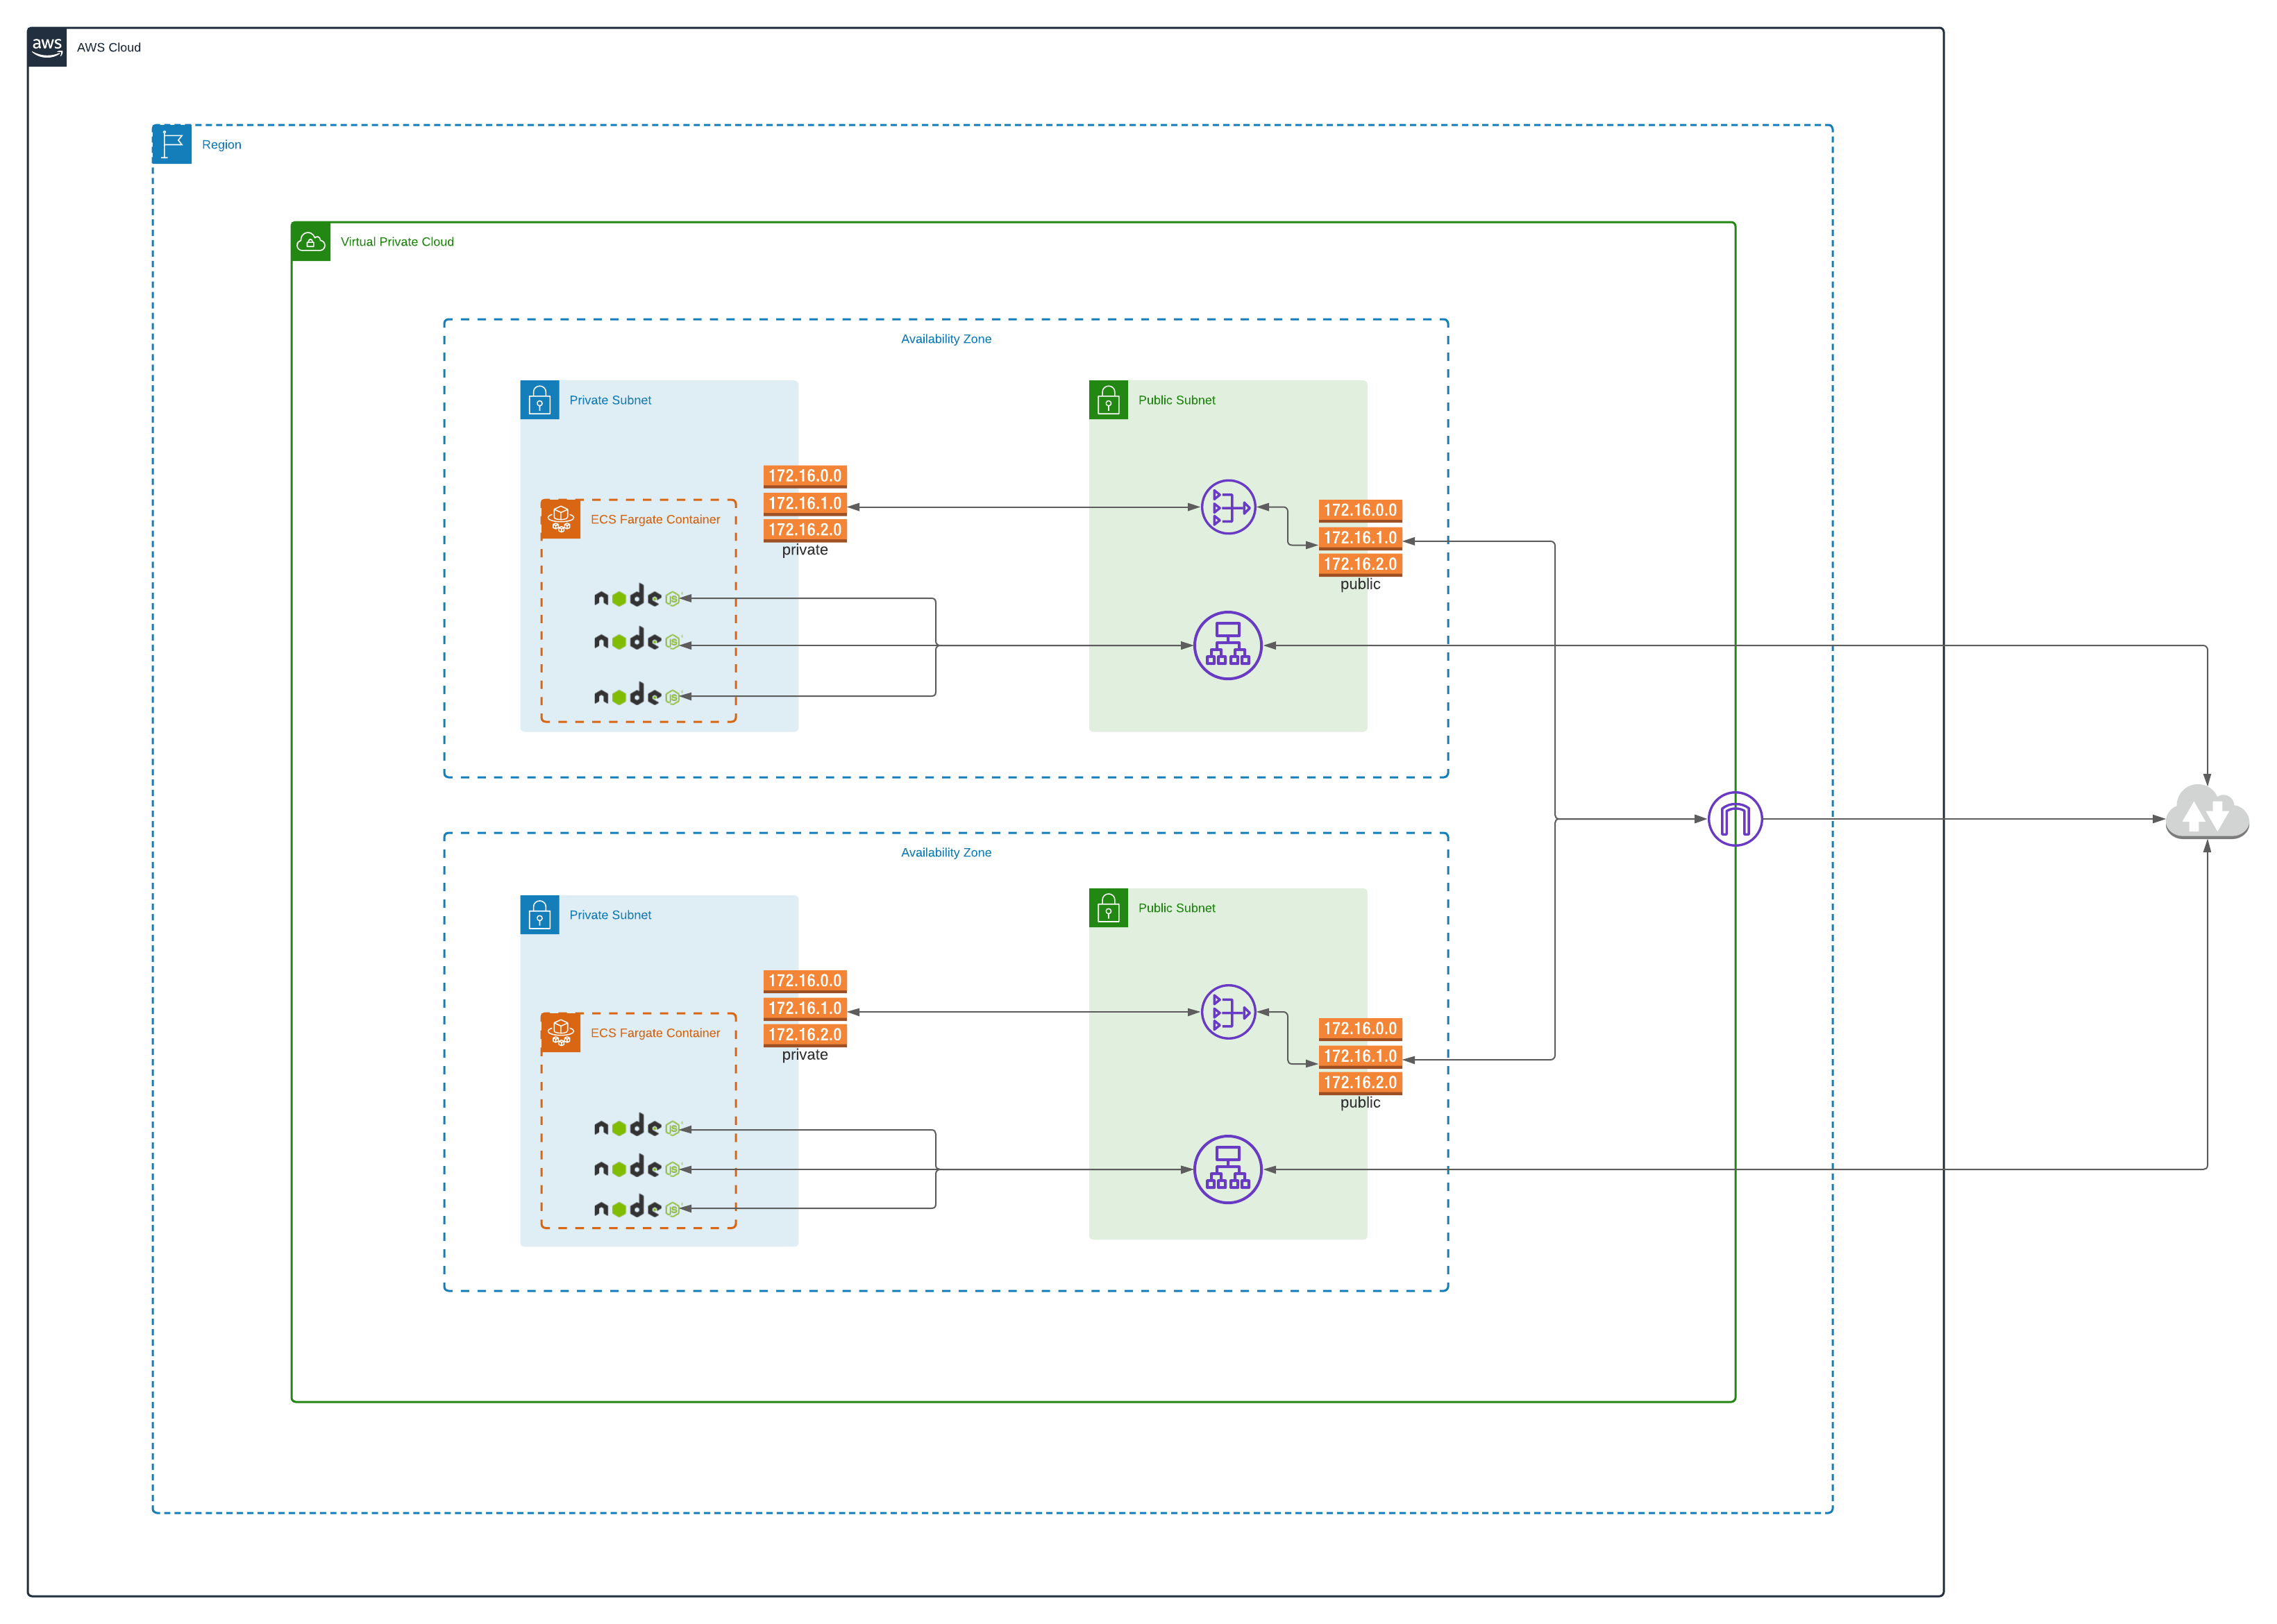Select bottom ECS Fargate Container icon
Image resolution: width=2277 pixels, height=1624 pixels.
pos(560,1032)
